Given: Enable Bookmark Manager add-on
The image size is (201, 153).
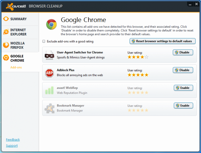Looking at the screenshot, I should [x=183, y=105].
